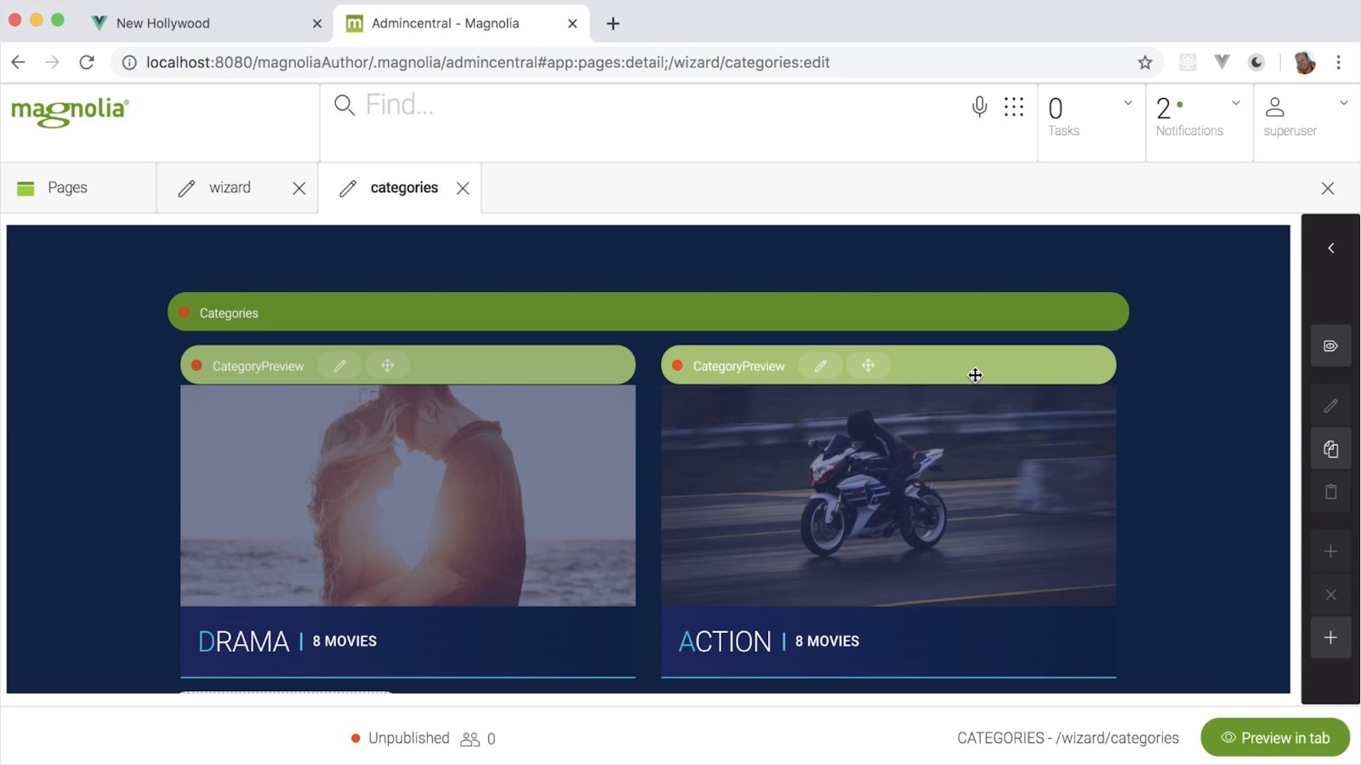This screenshot has height=765, width=1361.
Task: Click the move icon on Action CategoryPreview
Action: 868,366
